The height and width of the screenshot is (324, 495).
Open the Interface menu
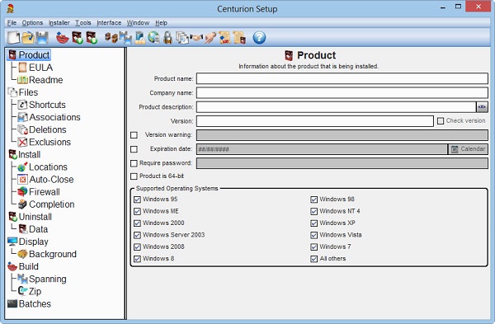pyautogui.click(x=109, y=23)
